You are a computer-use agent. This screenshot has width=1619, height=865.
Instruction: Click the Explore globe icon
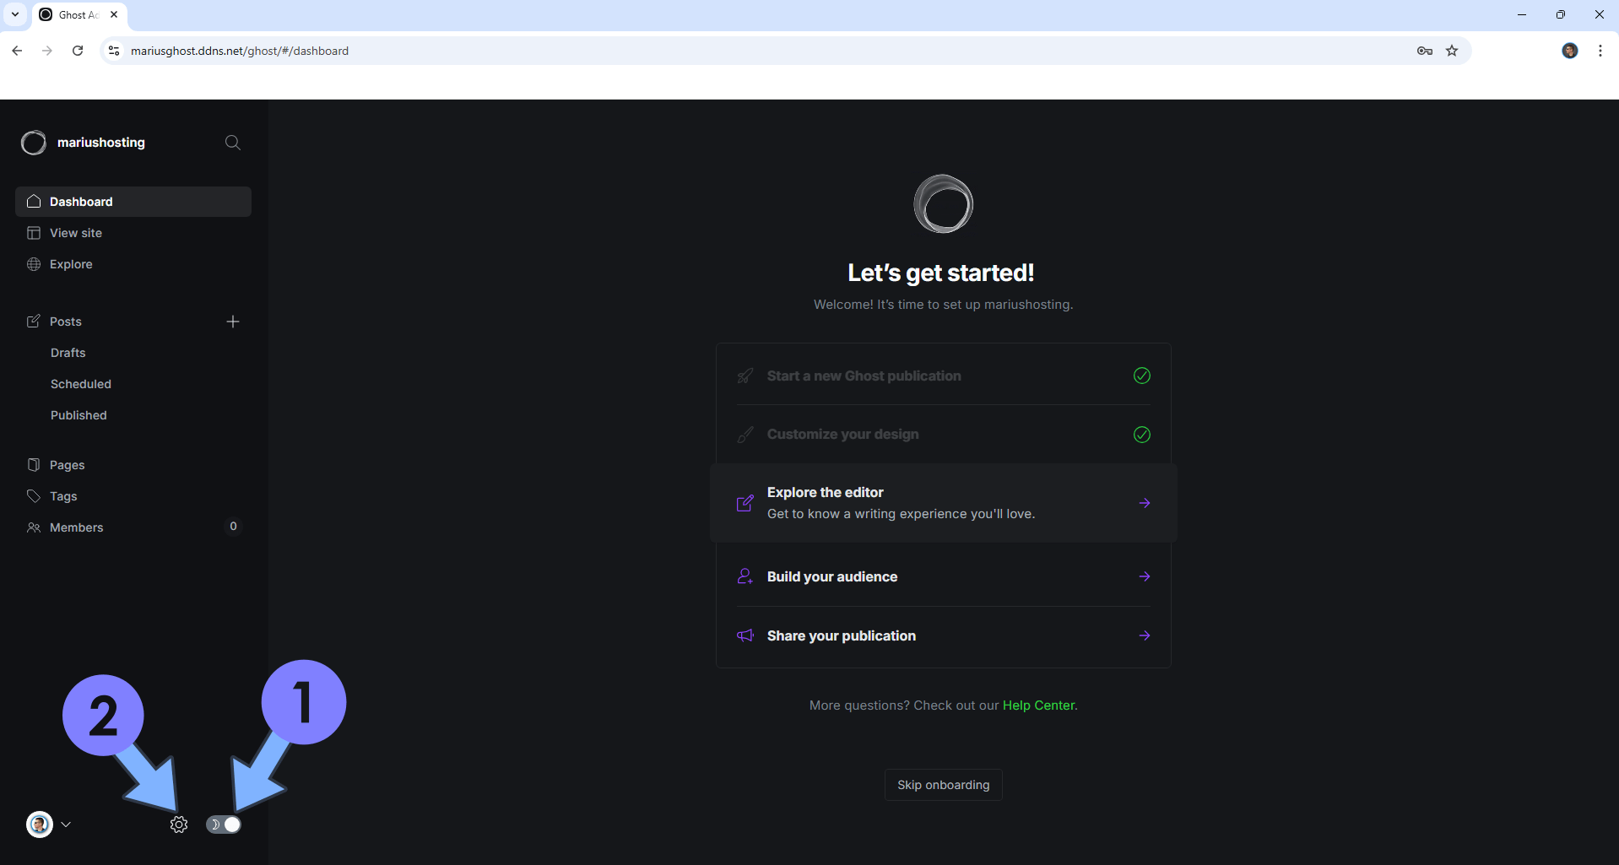coord(34,264)
